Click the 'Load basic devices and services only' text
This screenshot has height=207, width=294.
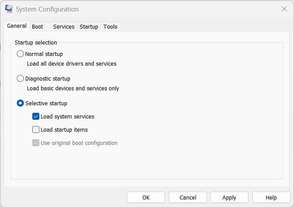click(73, 89)
